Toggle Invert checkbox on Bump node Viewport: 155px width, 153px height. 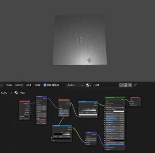click(87, 137)
